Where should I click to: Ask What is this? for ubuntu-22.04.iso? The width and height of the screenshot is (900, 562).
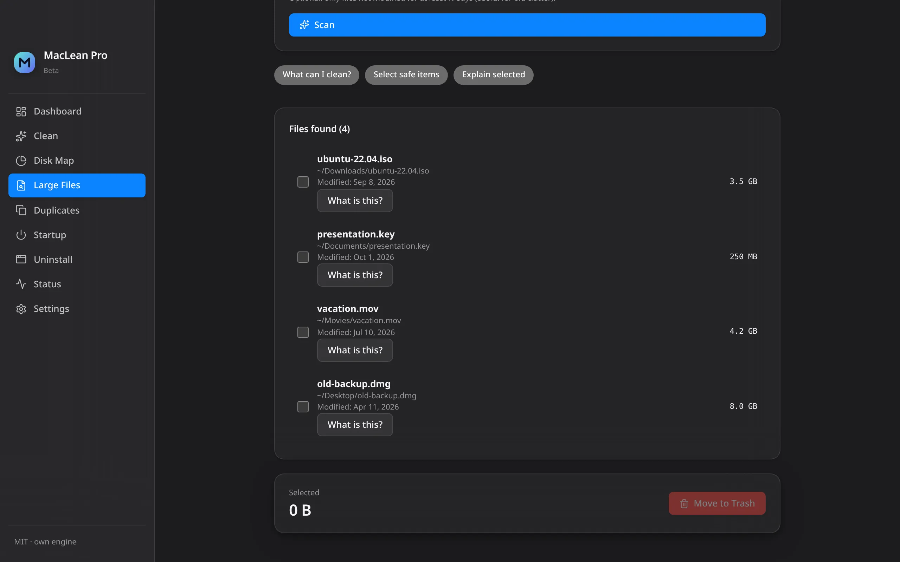[355, 201]
